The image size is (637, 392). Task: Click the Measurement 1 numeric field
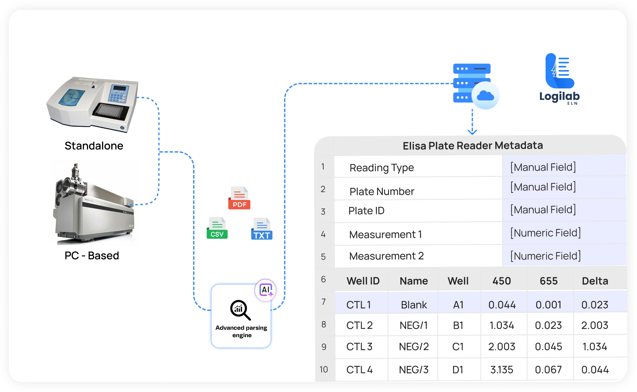point(546,233)
